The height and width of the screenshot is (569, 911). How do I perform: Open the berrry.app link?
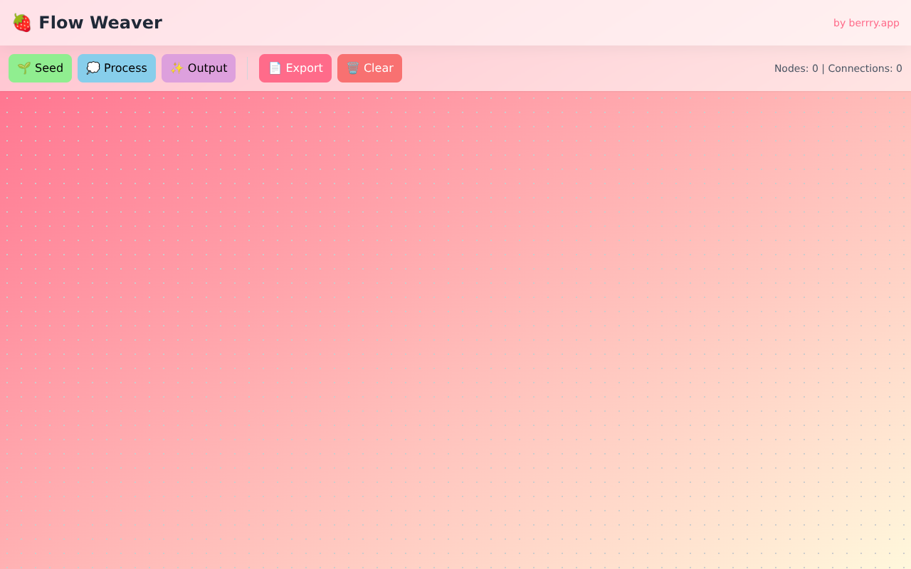click(866, 22)
